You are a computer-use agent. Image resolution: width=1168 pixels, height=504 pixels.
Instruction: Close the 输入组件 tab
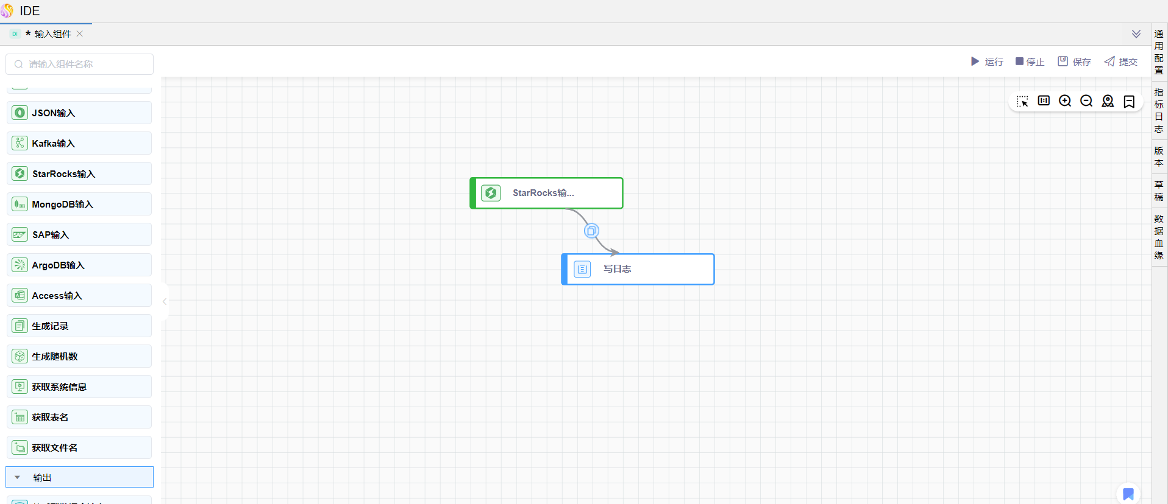point(80,34)
